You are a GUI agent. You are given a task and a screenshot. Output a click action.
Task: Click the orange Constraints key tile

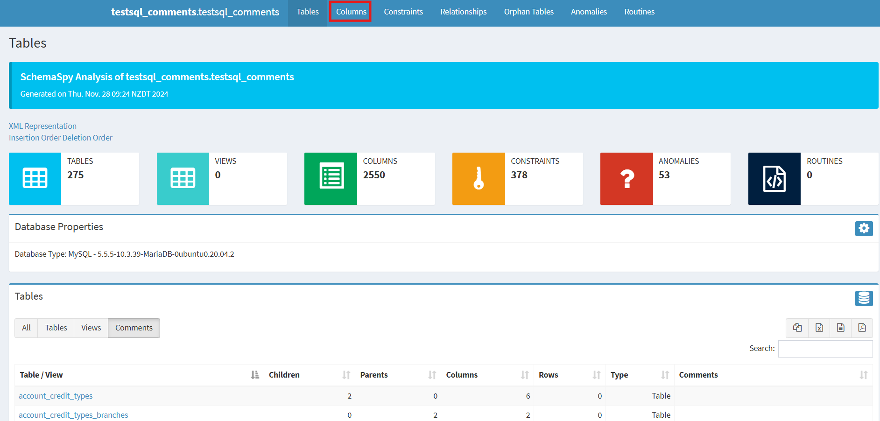click(478, 179)
